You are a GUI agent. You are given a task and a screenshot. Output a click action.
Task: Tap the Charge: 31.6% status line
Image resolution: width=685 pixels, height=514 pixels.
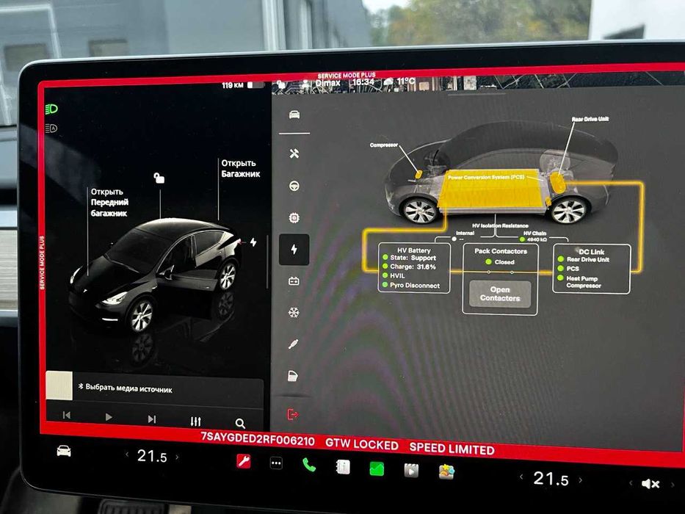coord(410,267)
